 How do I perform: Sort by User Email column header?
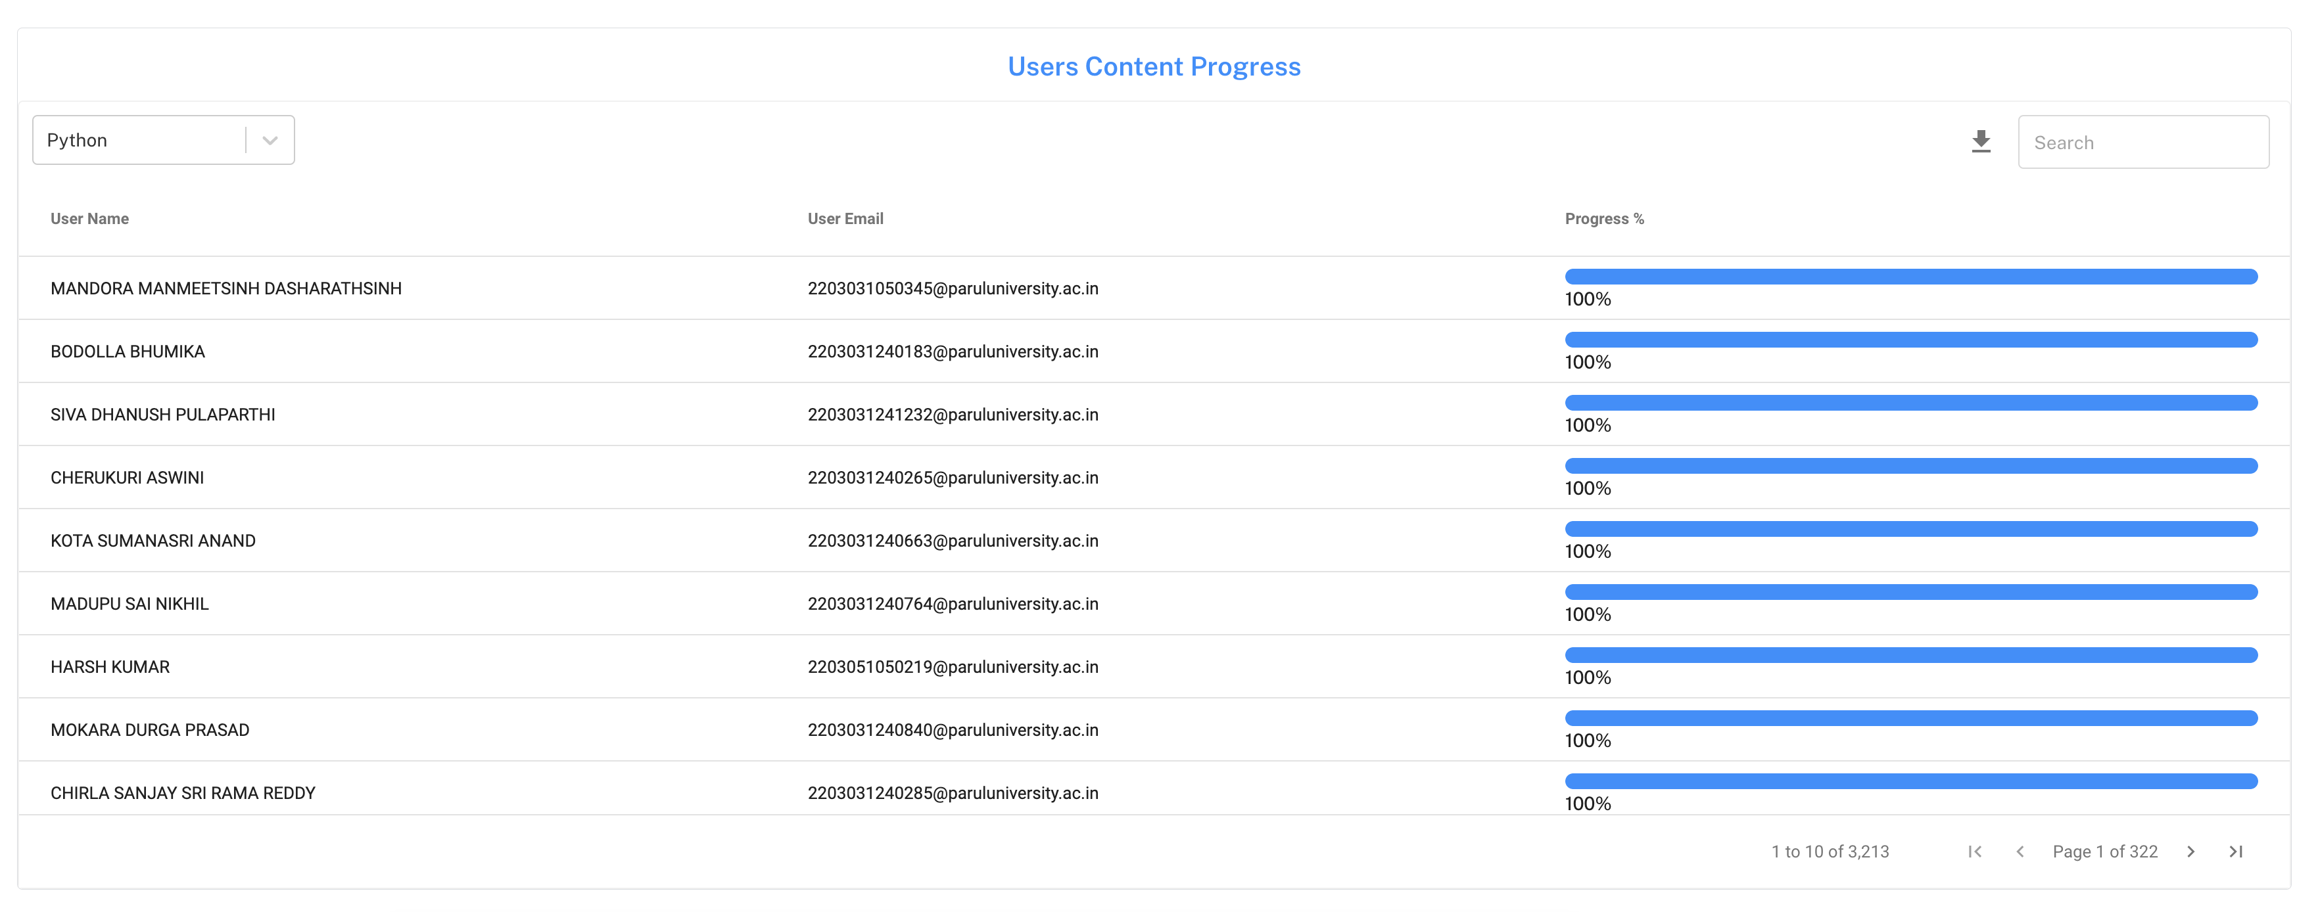pos(845,219)
